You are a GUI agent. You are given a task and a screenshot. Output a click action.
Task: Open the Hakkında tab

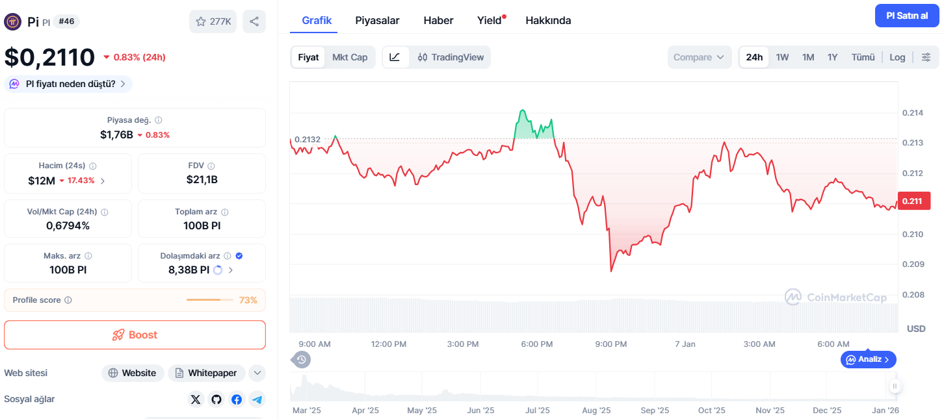click(x=548, y=20)
